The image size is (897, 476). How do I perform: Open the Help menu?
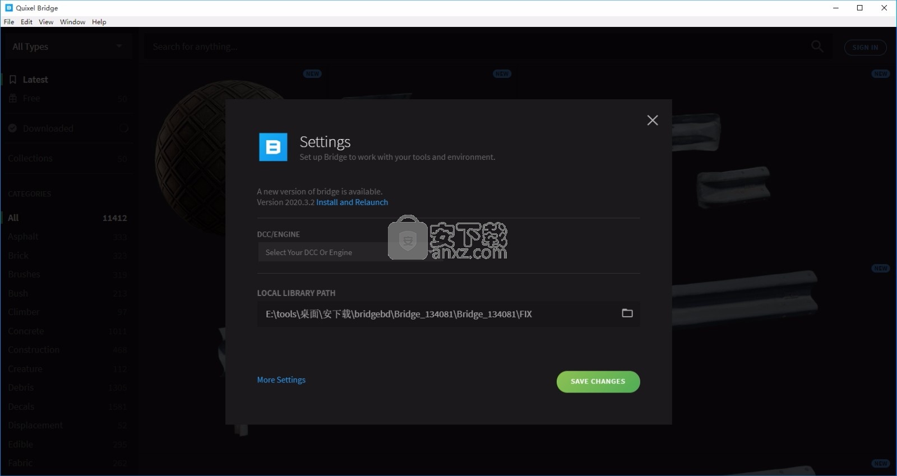[99, 22]
